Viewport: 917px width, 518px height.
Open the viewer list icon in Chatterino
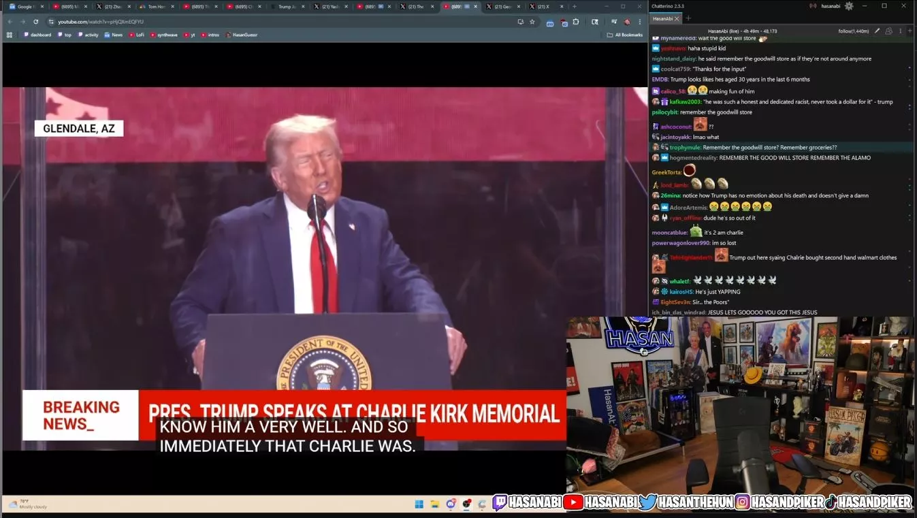tap(888, 31)
